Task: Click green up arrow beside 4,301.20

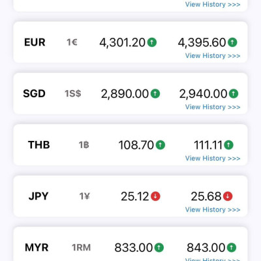Action: coord(152,42)
